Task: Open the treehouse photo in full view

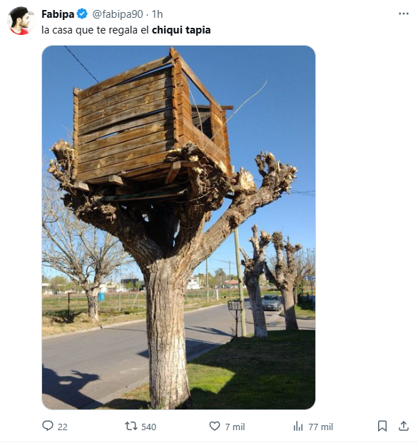Action: pos(178,228)
